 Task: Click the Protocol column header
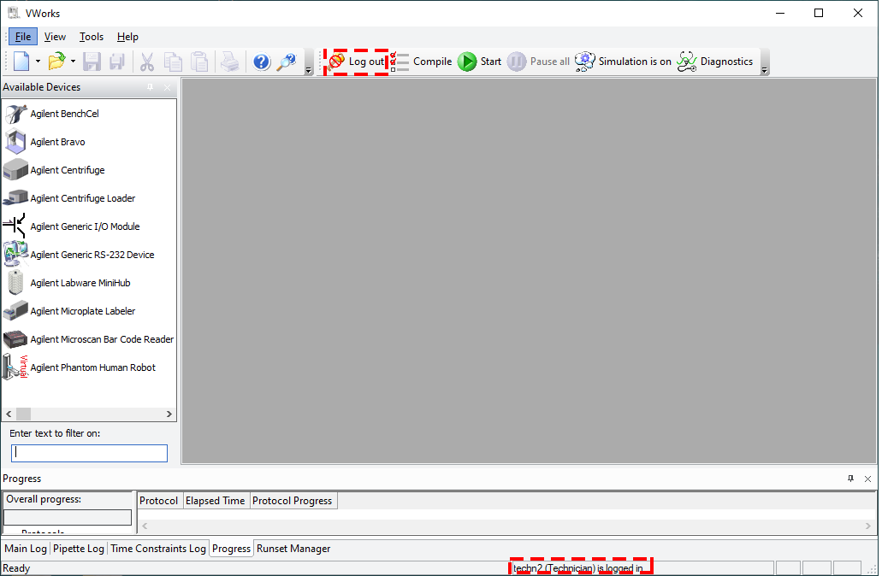(x=160, y=501)
